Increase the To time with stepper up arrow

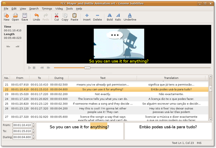pos(33,130)
